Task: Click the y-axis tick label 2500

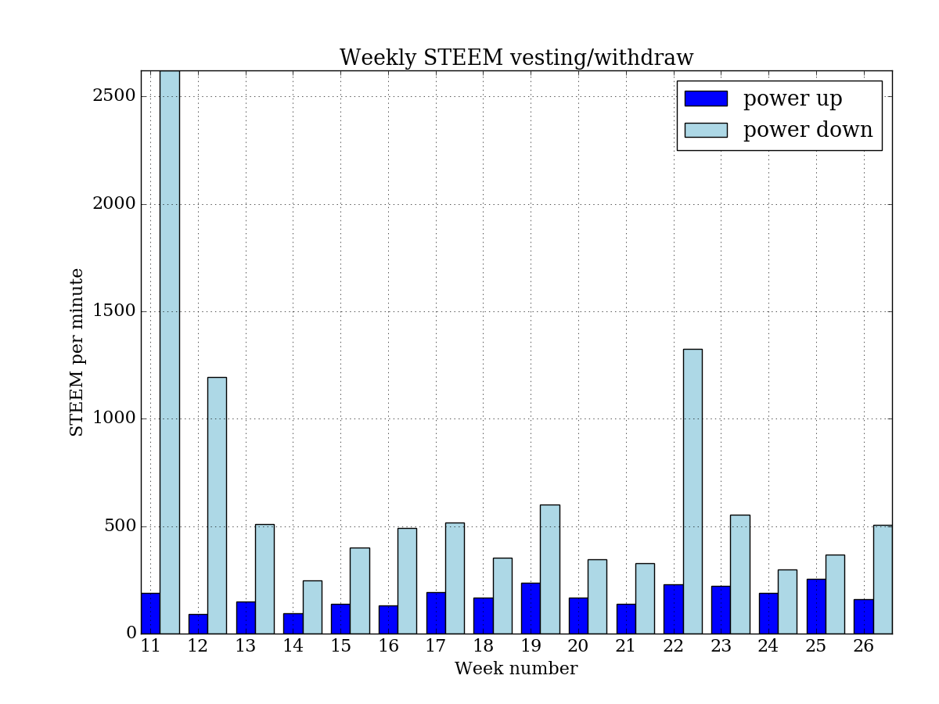Action: pyautogui.click(x=114, y=96)
